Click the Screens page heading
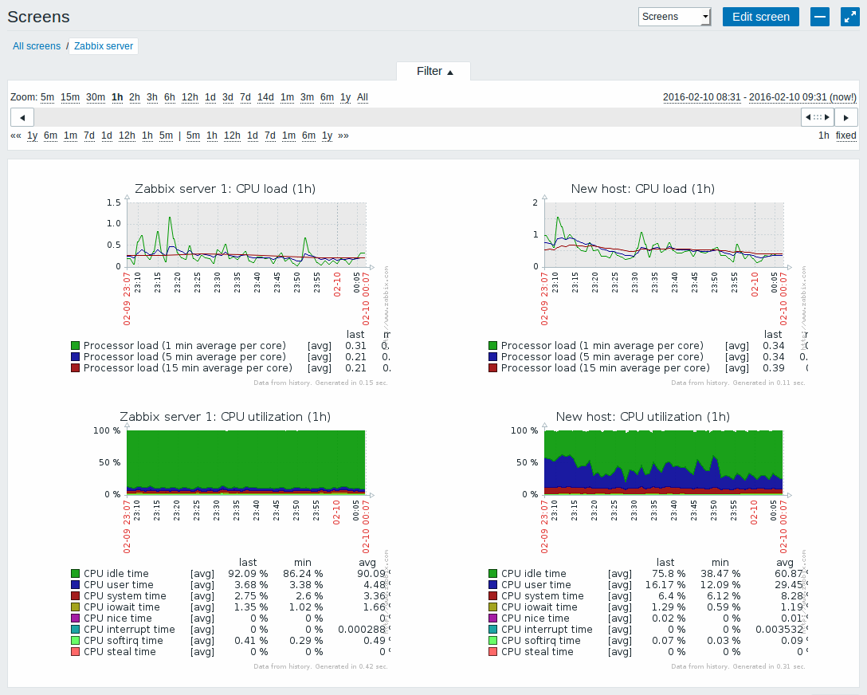The height and width of the screenshot is (695, 867). click(39, 17)
